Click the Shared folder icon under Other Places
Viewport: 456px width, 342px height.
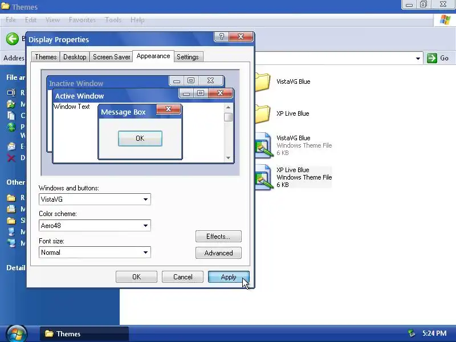click(x=11, y=221)
